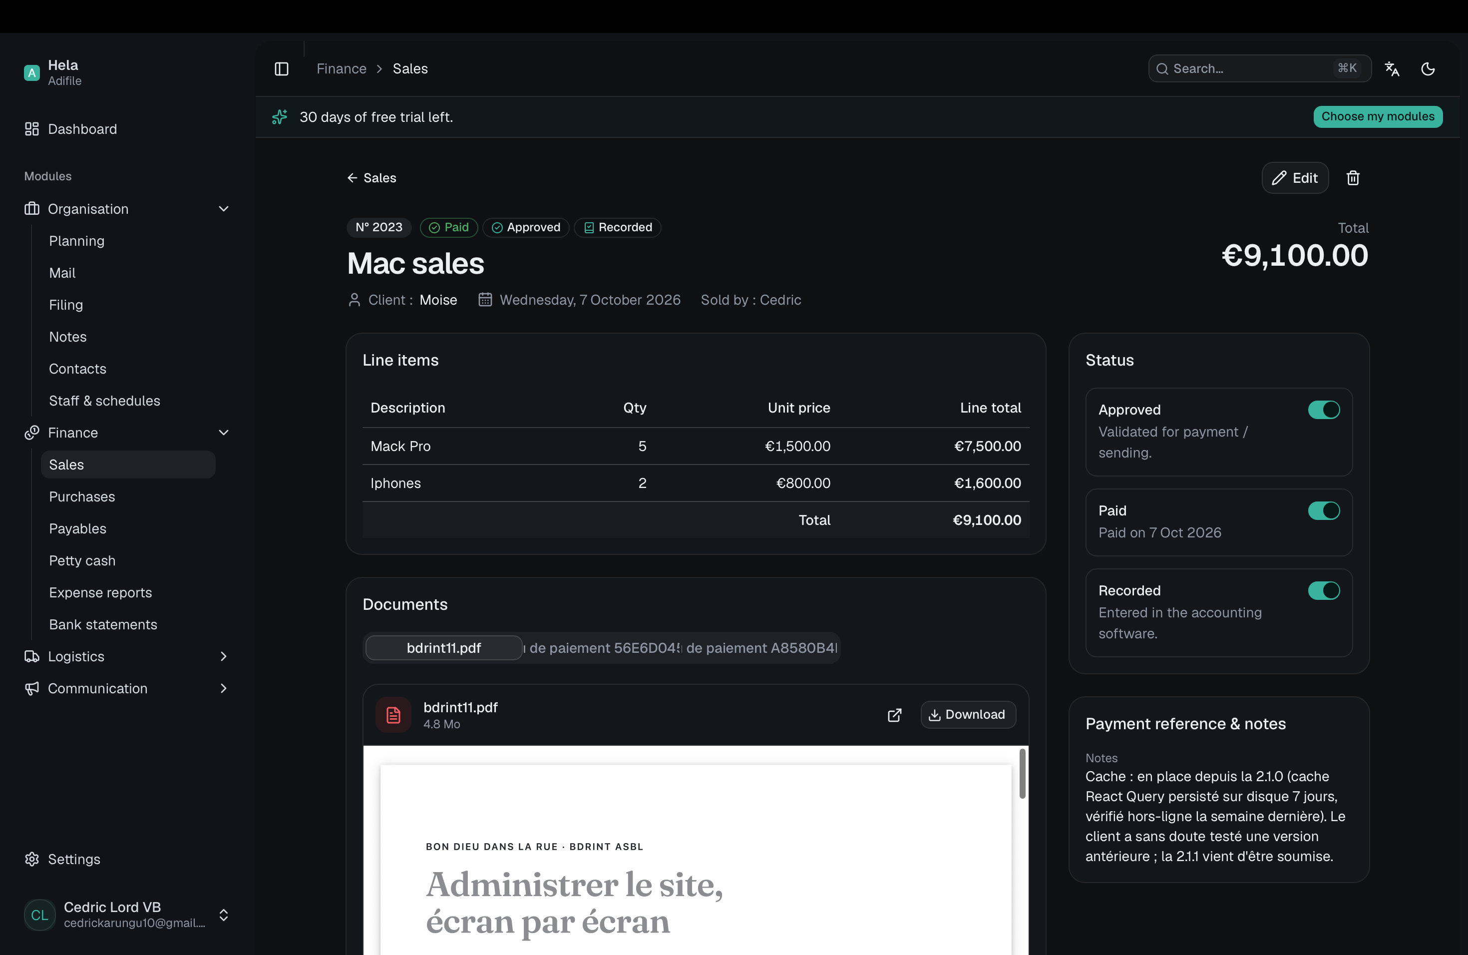Download the bdrint11.pdf file
1468x955 pixels.
click(x=968, y=714)
